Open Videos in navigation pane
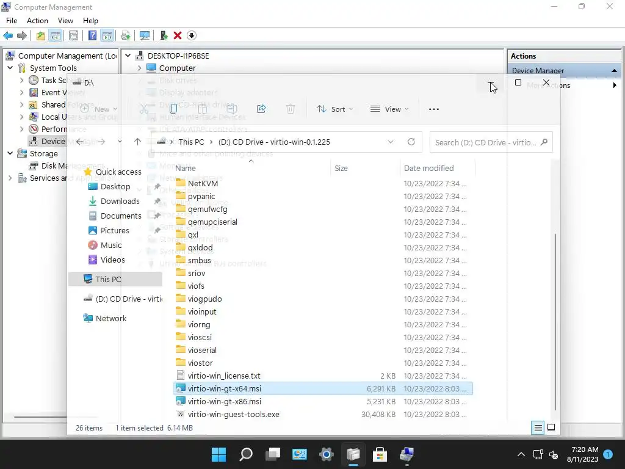Viewport: 625px width, 469px height. [x=112, y=260]
